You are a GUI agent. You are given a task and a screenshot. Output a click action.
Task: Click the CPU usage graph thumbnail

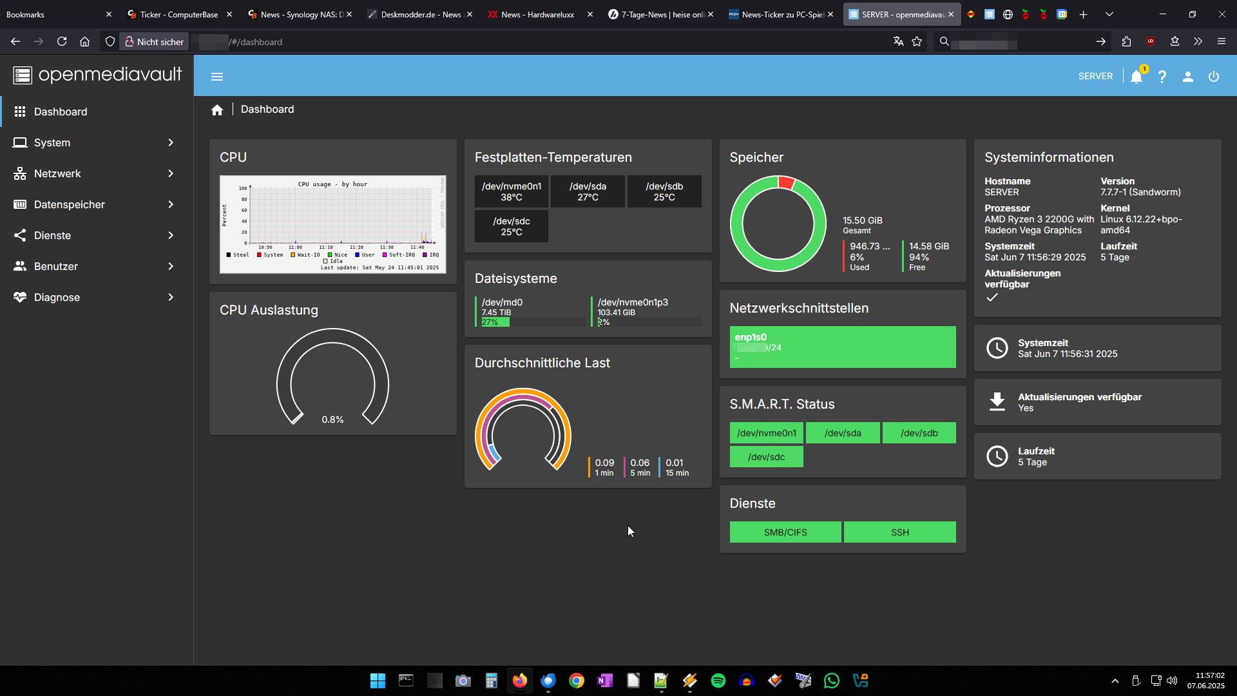tap(332, 224)
